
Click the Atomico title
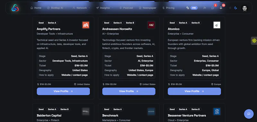173,29
